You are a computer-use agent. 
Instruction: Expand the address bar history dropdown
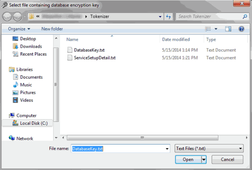coord(160,16)
